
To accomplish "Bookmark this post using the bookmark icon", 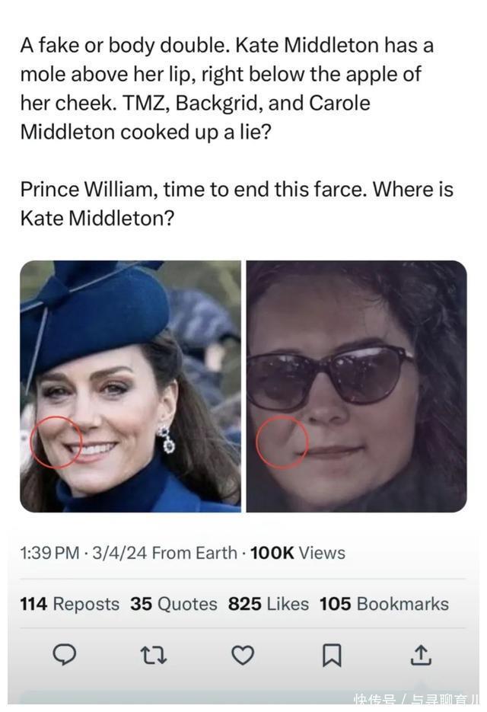I will (x=332, y=655).
